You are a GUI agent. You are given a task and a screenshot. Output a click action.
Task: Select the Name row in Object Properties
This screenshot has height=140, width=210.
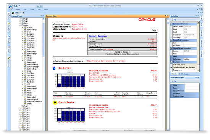184,85
